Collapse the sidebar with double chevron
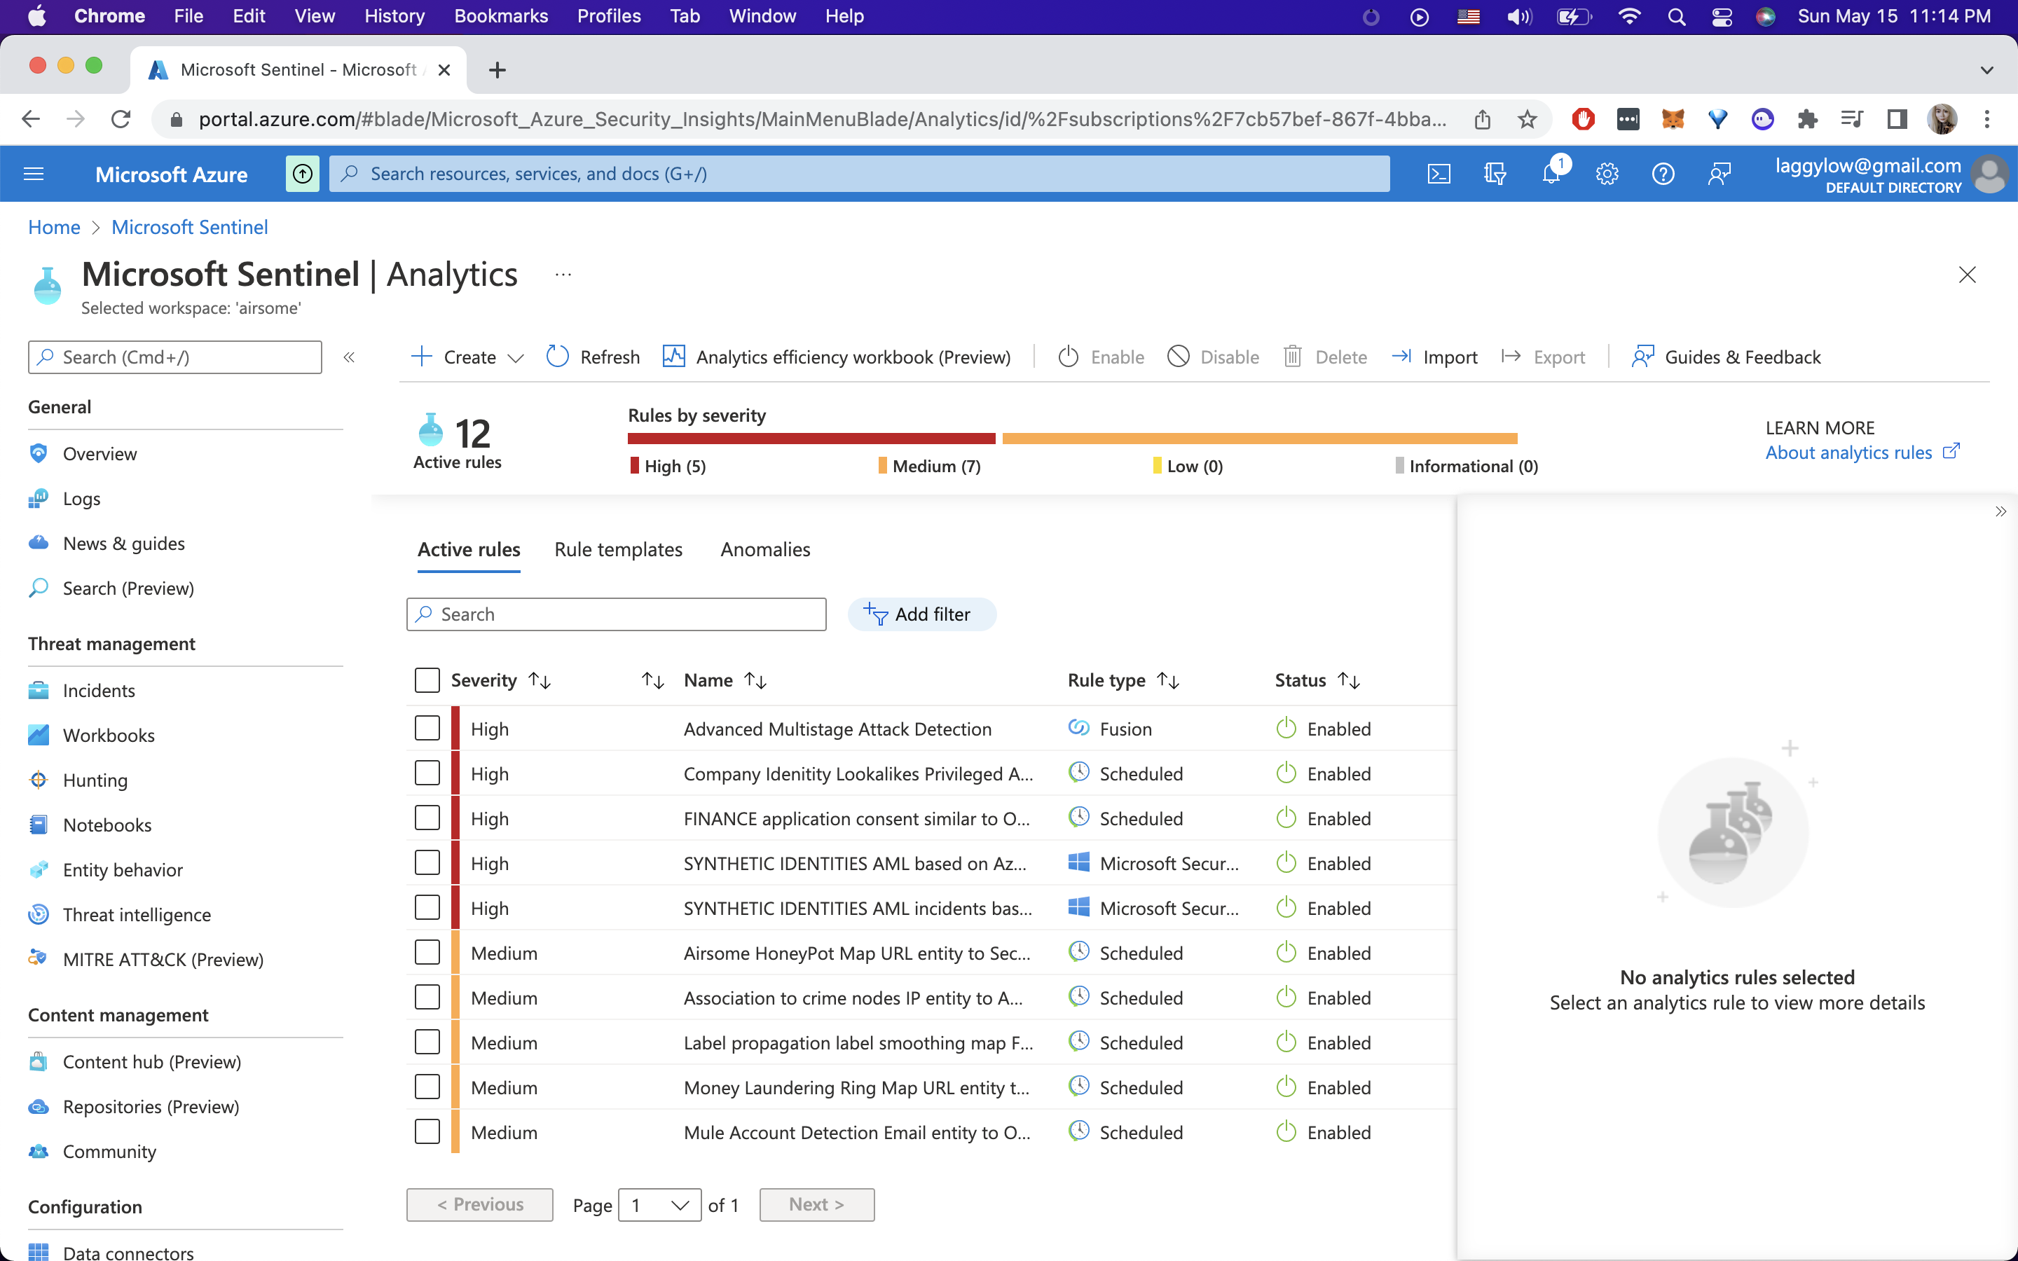The height and width of the screenshot is (1261, 2018). [350, 357]
